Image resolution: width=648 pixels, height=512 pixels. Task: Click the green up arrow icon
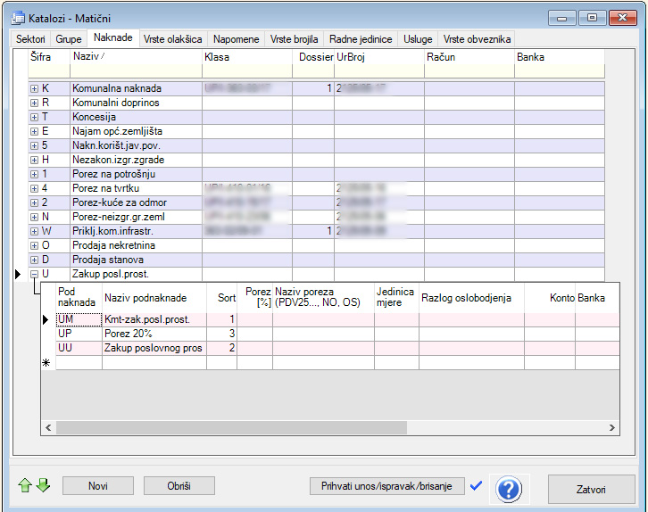pyautogui.click(x=25, y=485)
